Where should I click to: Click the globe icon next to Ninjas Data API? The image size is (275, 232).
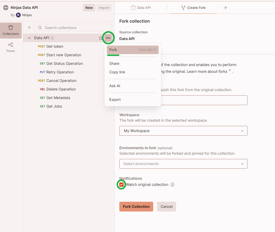tap(6, 7)
